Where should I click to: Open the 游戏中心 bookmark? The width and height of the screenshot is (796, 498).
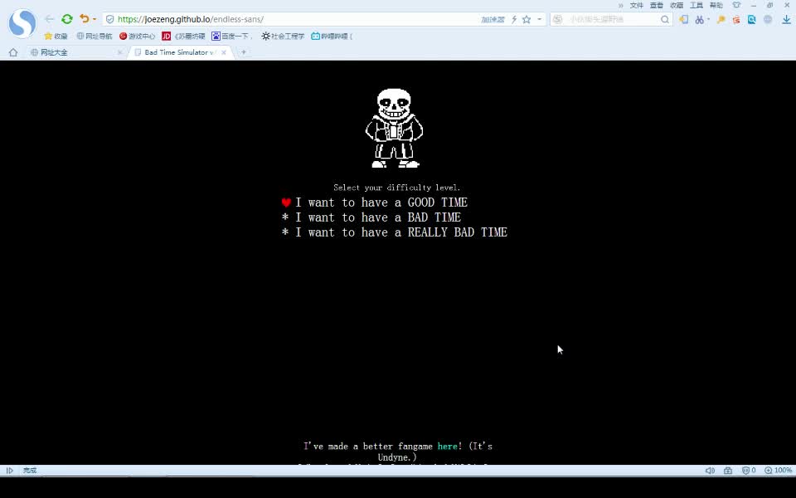coord(137,36)
